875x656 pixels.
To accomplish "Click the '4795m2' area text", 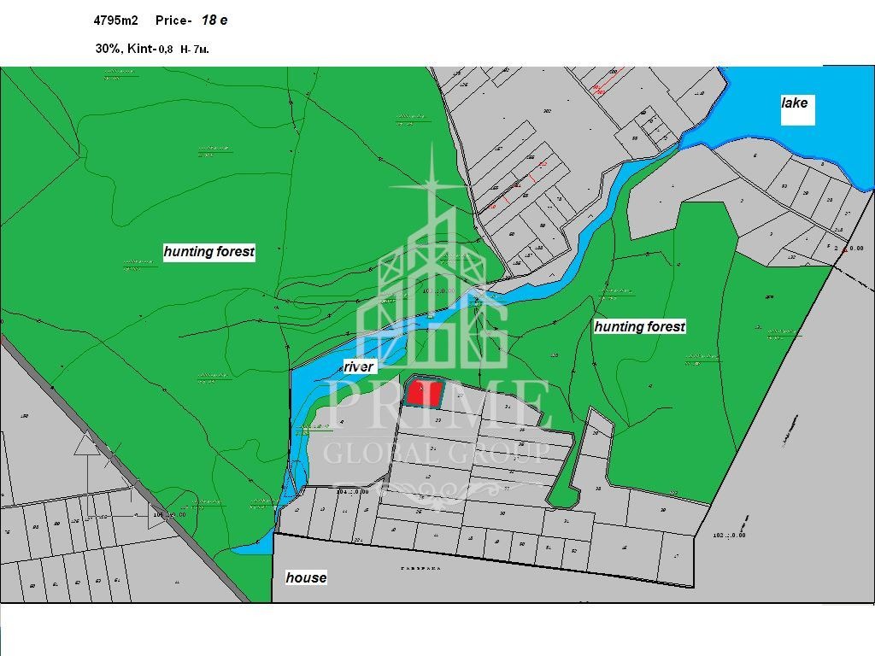I will [x=115, y=20].
